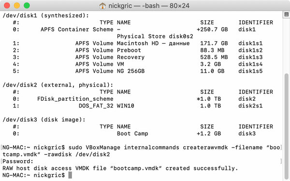Click the 'Password:' prompt line
This screenshot has height=181, width=290.
18,161
